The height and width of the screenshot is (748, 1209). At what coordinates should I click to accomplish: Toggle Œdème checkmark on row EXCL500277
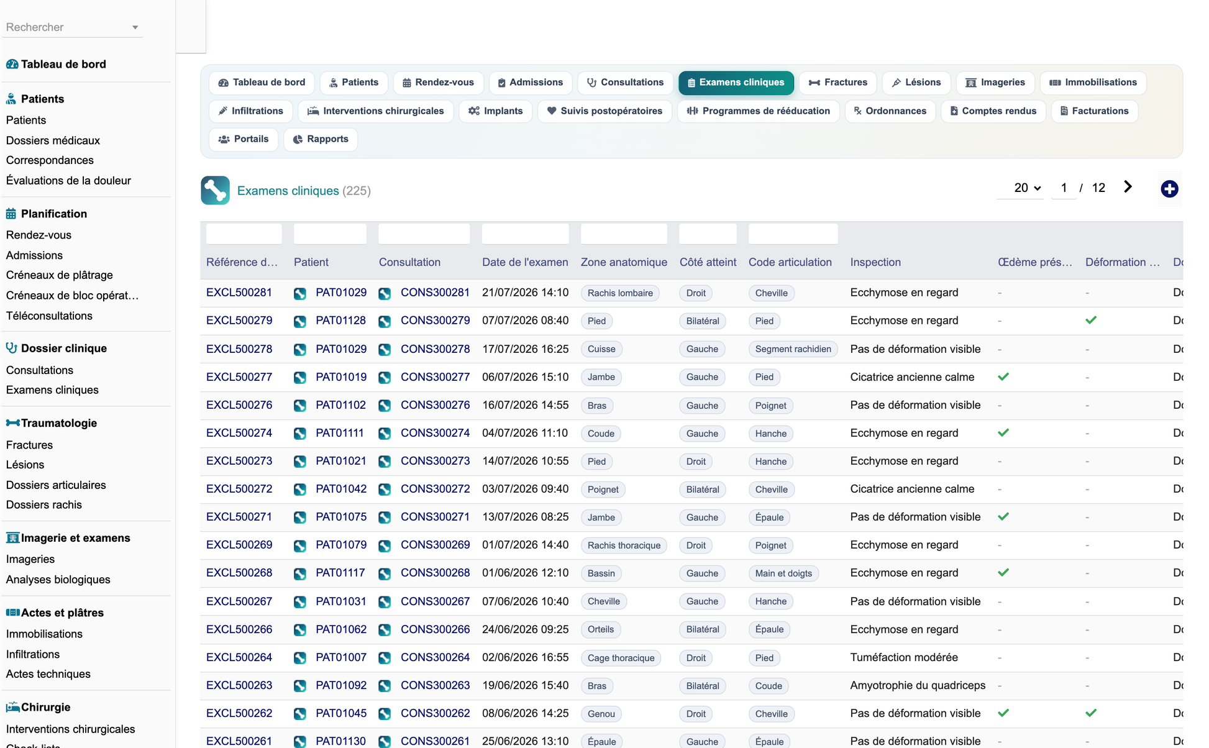click(x=1003, y=376)
